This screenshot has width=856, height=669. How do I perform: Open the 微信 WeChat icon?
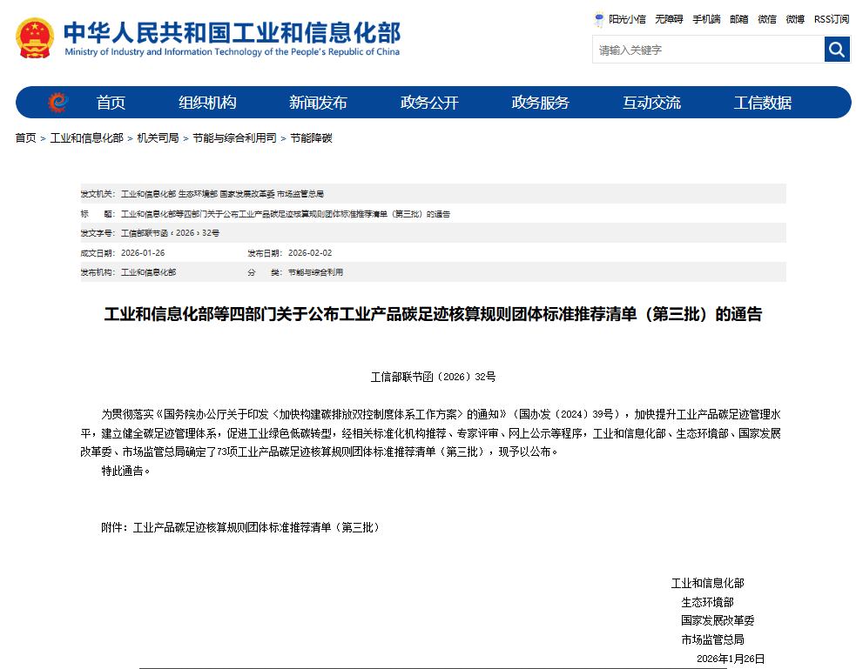tap(765, 19)
